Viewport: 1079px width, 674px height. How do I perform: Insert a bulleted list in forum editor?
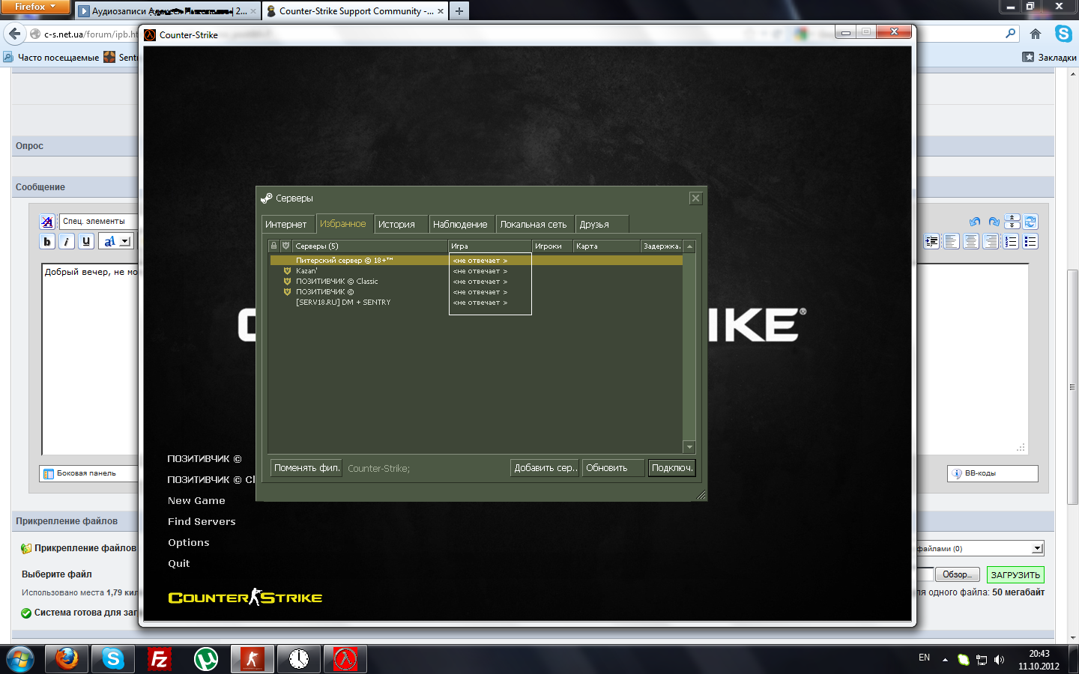click(1030, 241)
